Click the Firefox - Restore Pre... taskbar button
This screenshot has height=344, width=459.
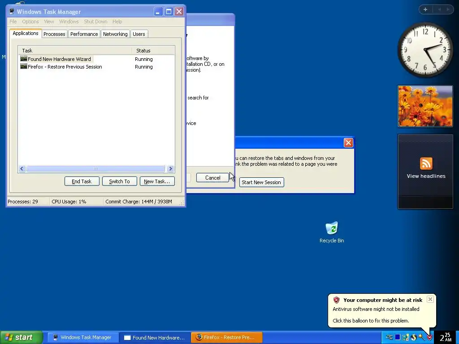tap(227, 337)
